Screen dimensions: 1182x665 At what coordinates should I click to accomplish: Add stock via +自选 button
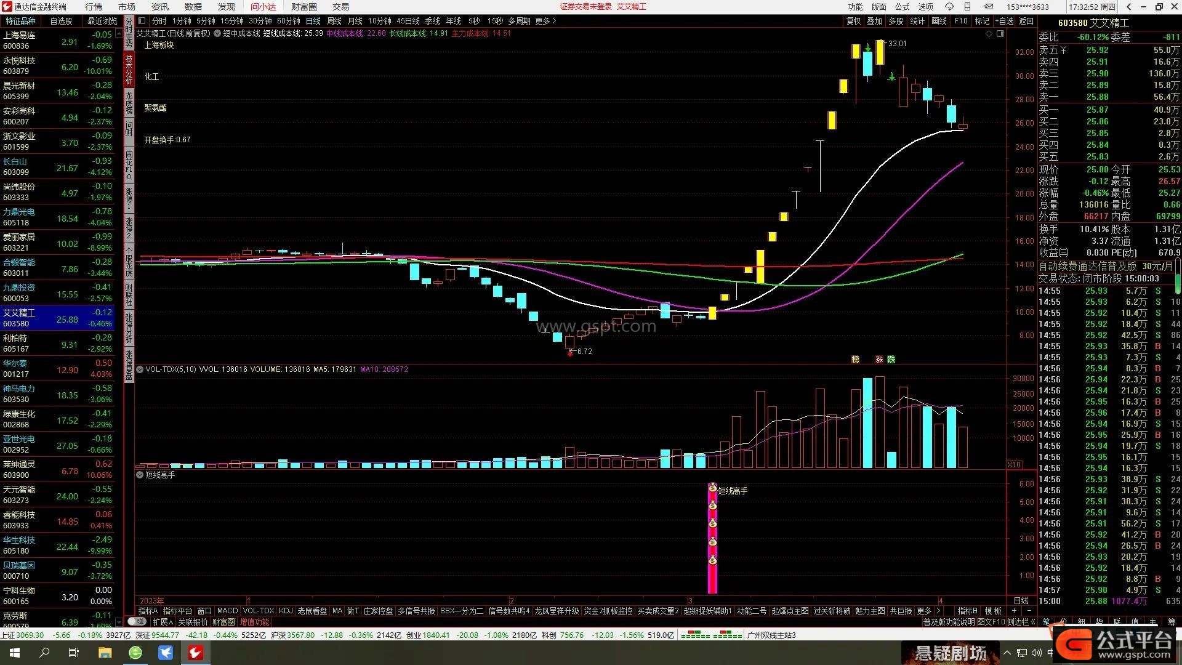pos(1005,21)
